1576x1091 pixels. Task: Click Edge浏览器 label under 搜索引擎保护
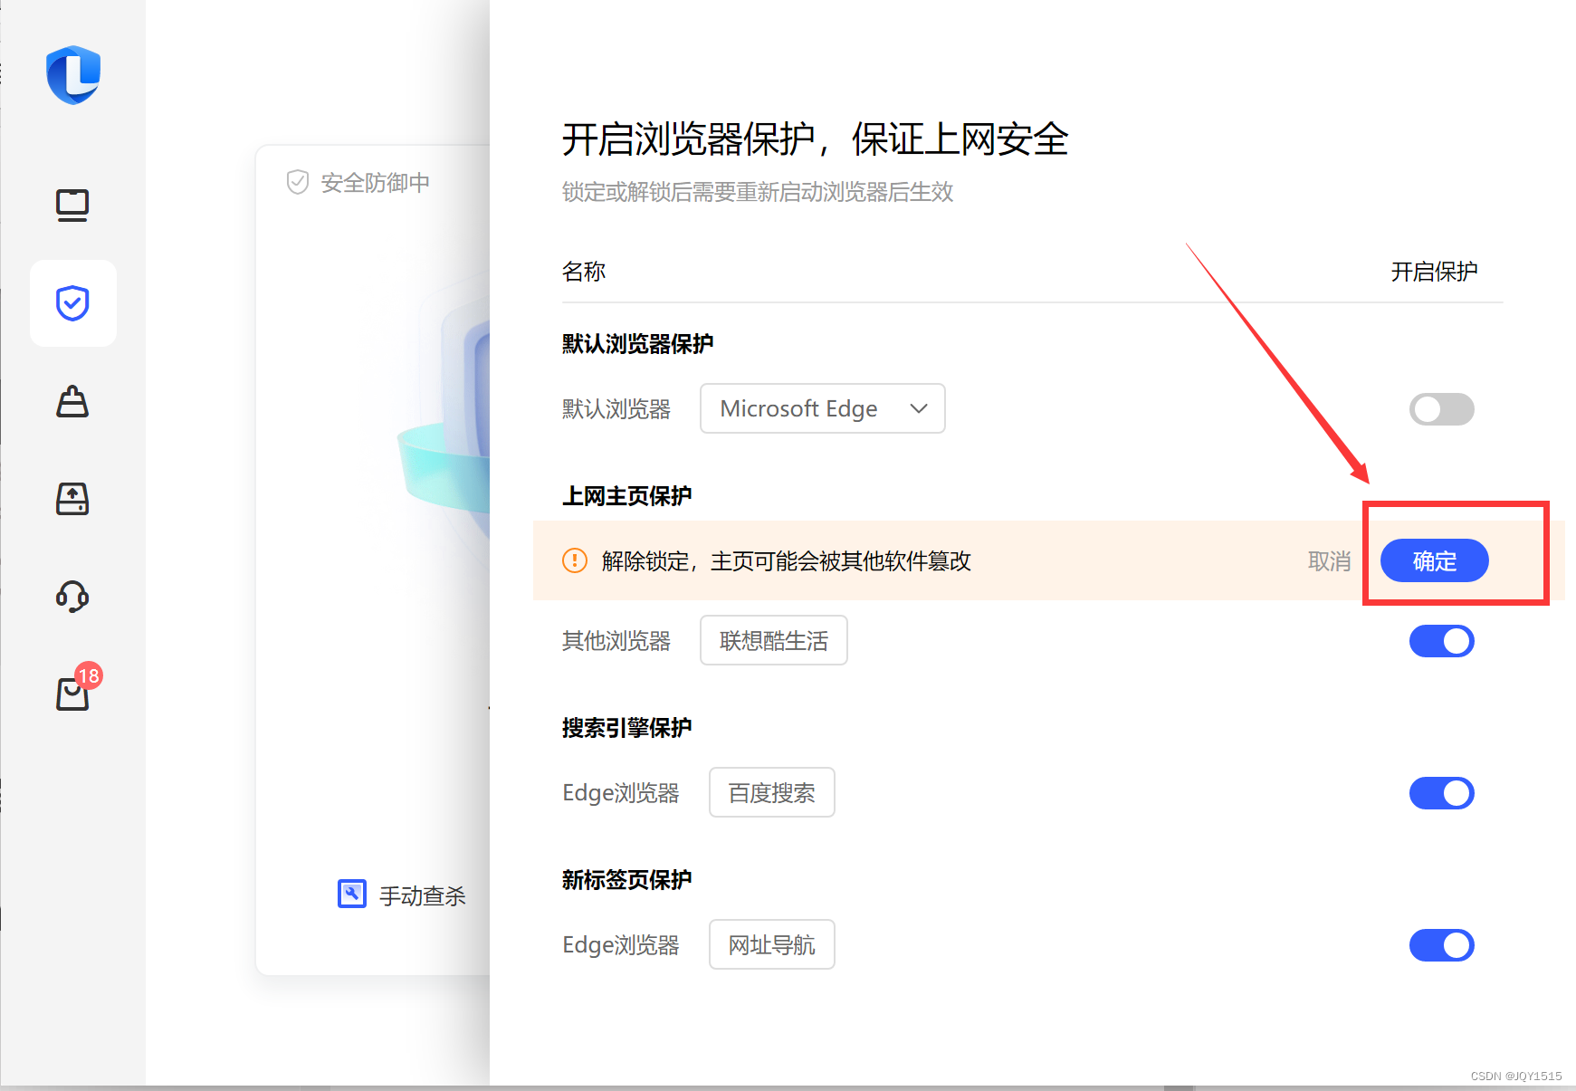tap(621, 793)
